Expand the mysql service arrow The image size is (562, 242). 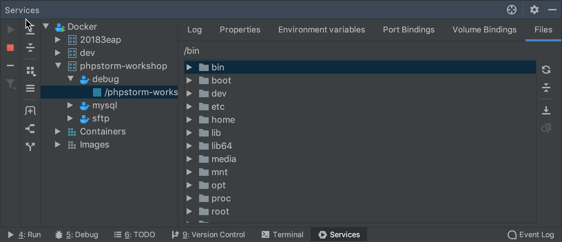tap(70, 105)
